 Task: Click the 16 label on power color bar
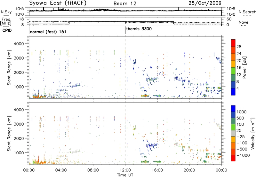click(x=239, y=68)
